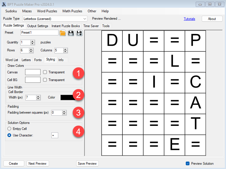Enable Transparent checkbox for Cell BG

point(45,80)
